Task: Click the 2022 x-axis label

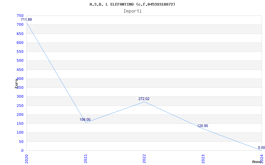Action: point(144,159)
